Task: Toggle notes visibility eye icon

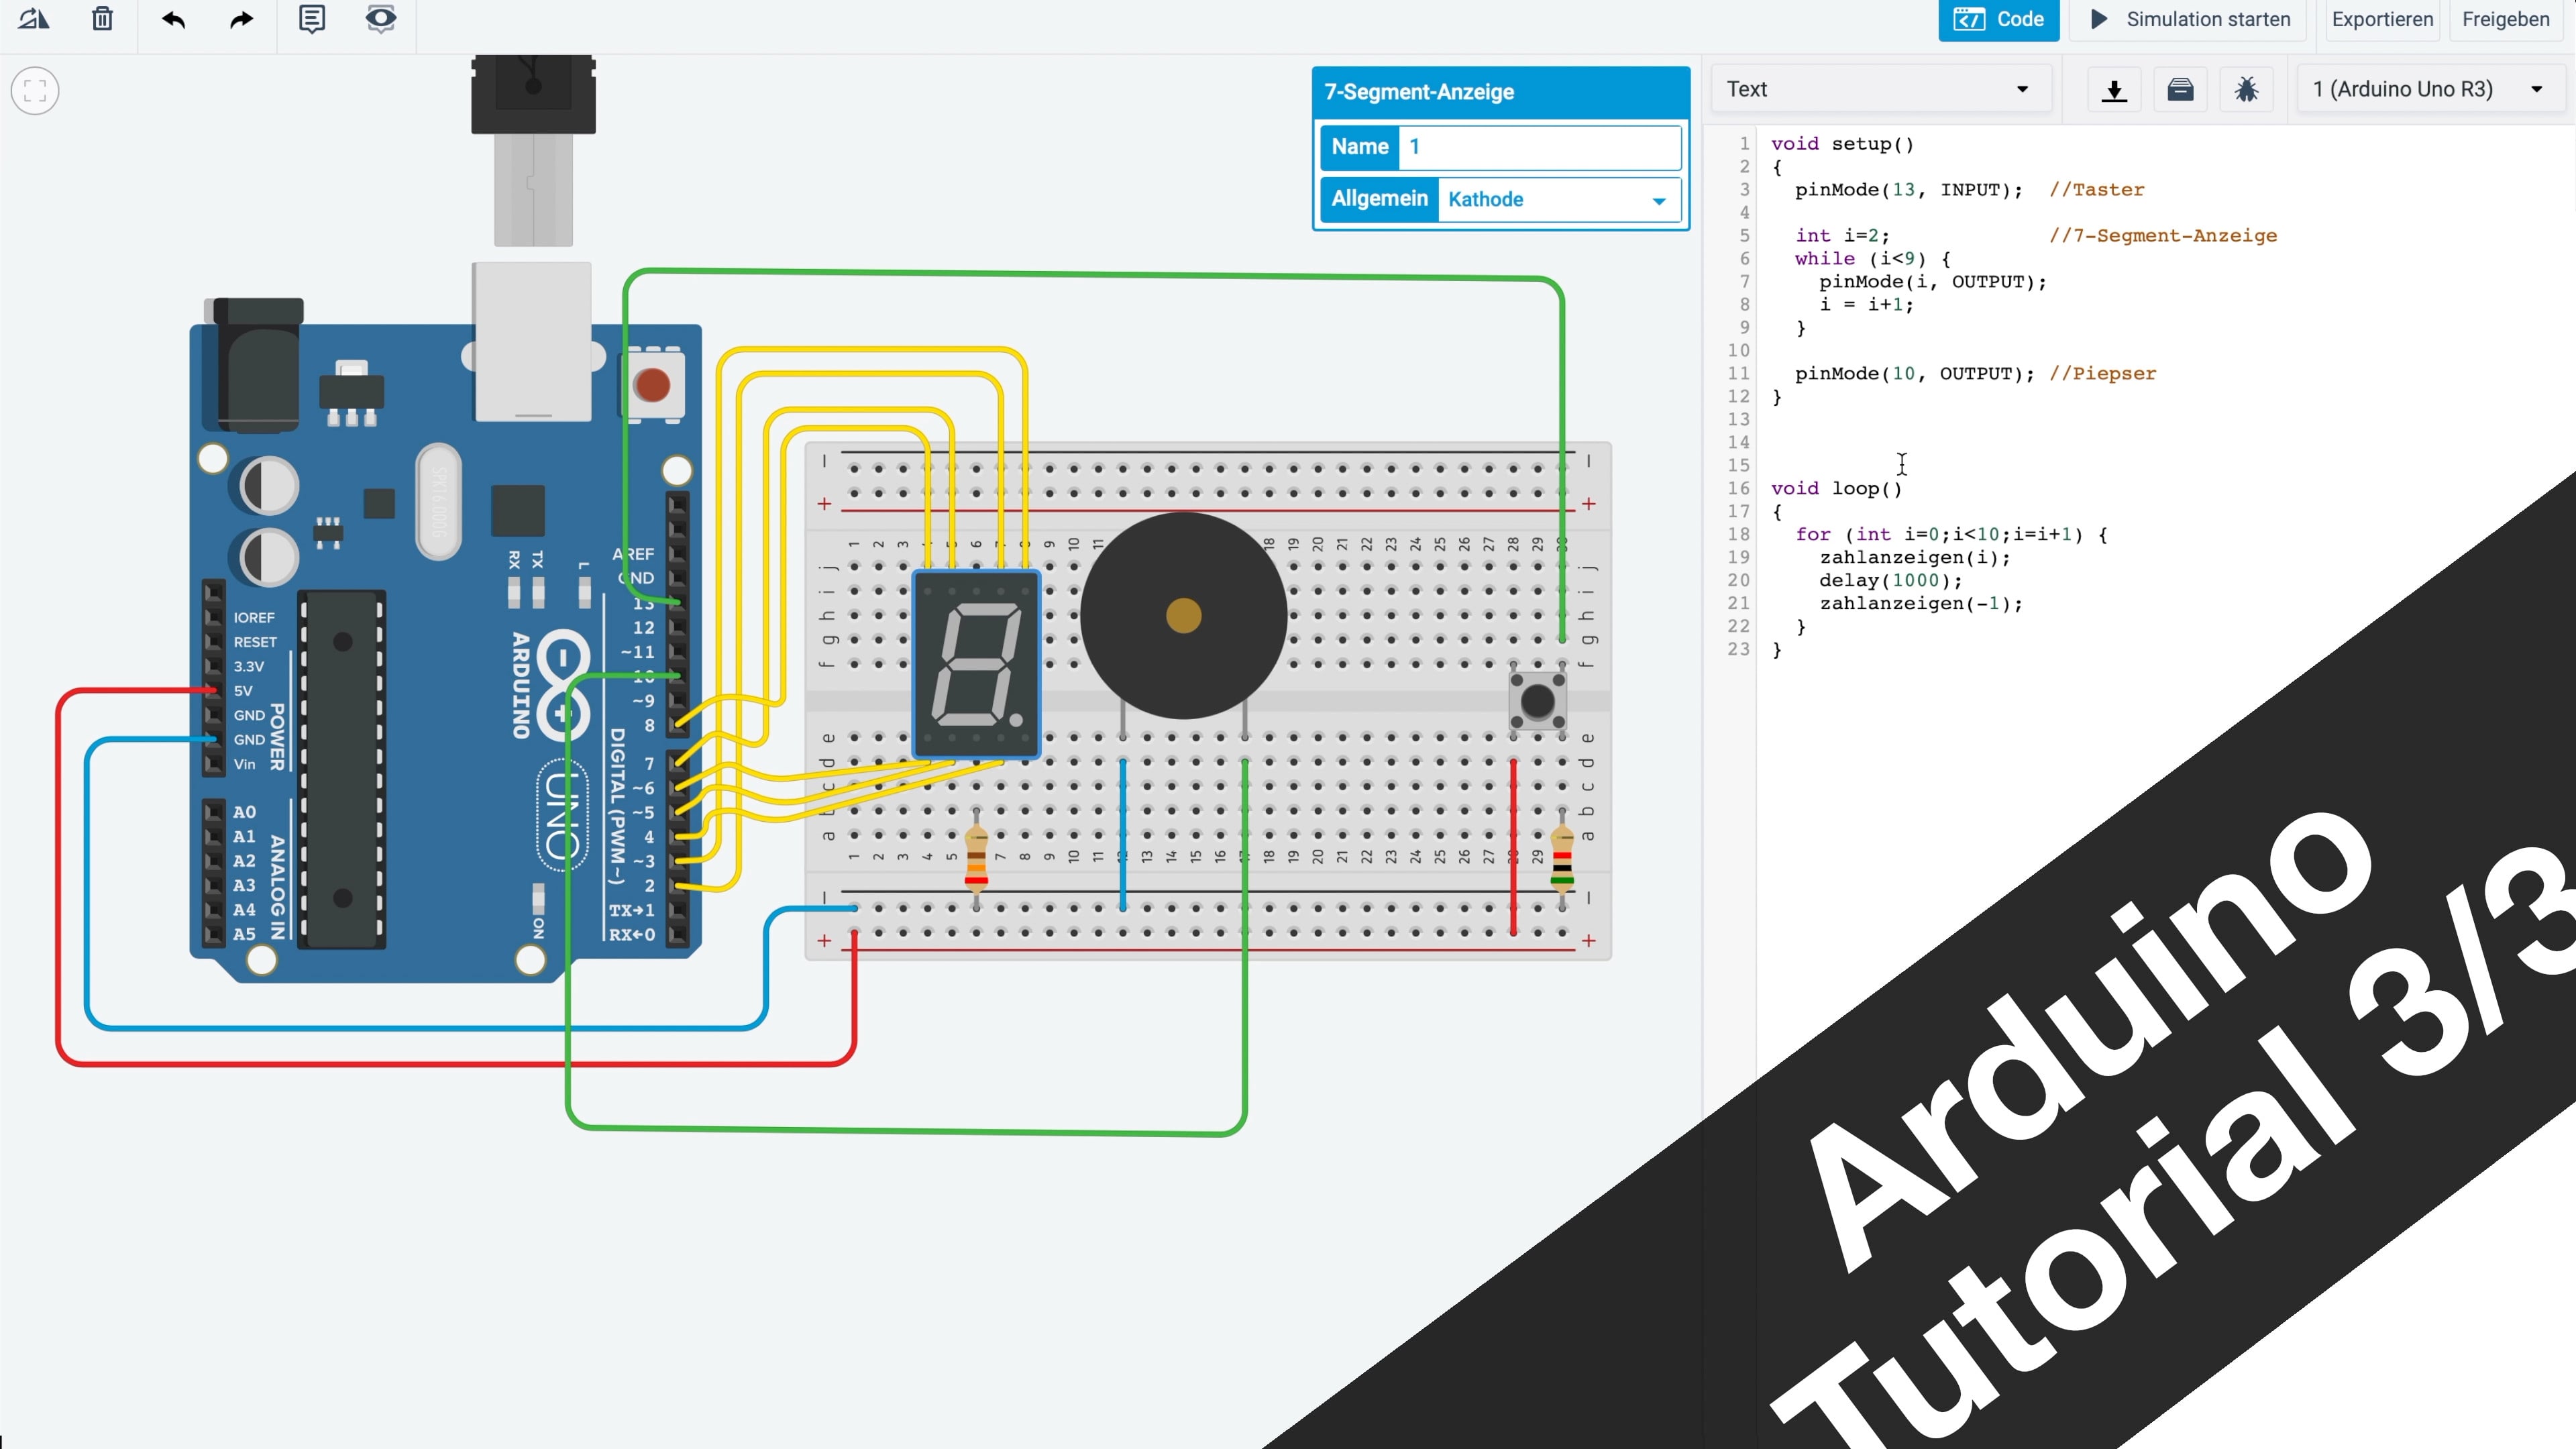Action: click(380, 19)
